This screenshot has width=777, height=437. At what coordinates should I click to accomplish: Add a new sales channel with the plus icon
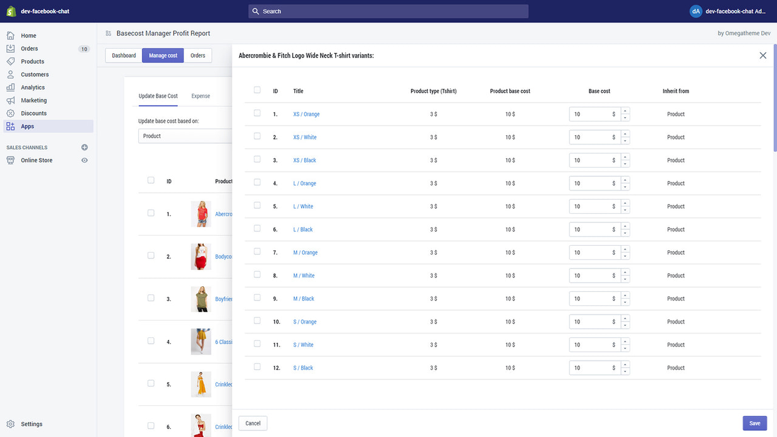click(84, 147)
